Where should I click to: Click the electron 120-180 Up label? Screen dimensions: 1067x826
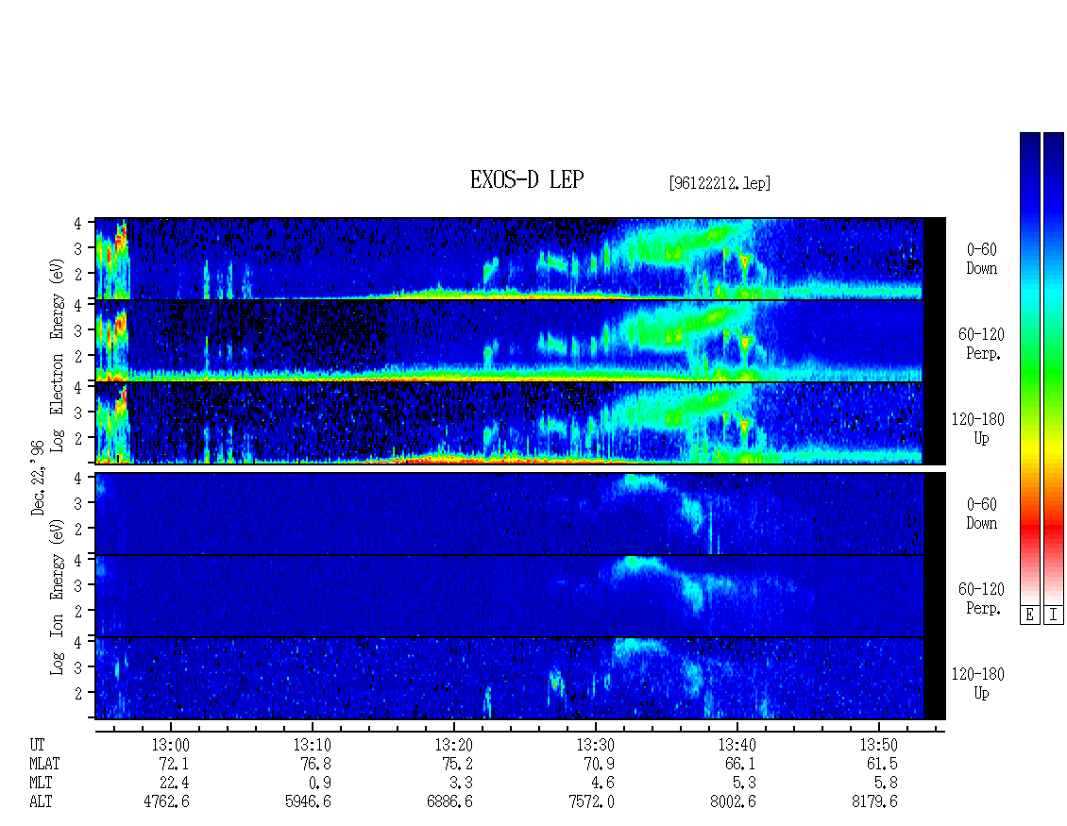click(978, 429)
